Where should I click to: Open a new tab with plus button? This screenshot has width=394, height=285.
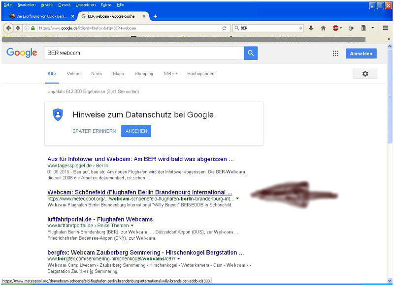[155, 16]
